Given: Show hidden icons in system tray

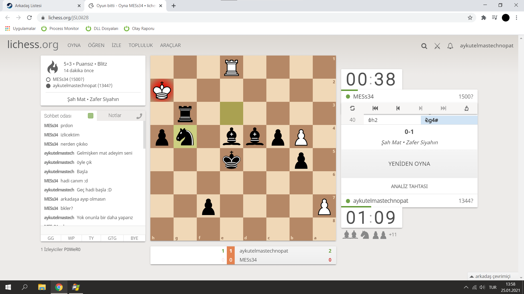Looking at the screenshot, I should 466,287.
